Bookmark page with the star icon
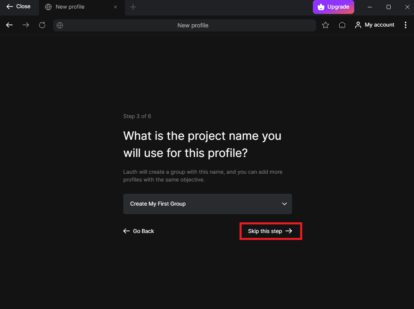The width and height of the screenshot is (414, 309). 326,25
